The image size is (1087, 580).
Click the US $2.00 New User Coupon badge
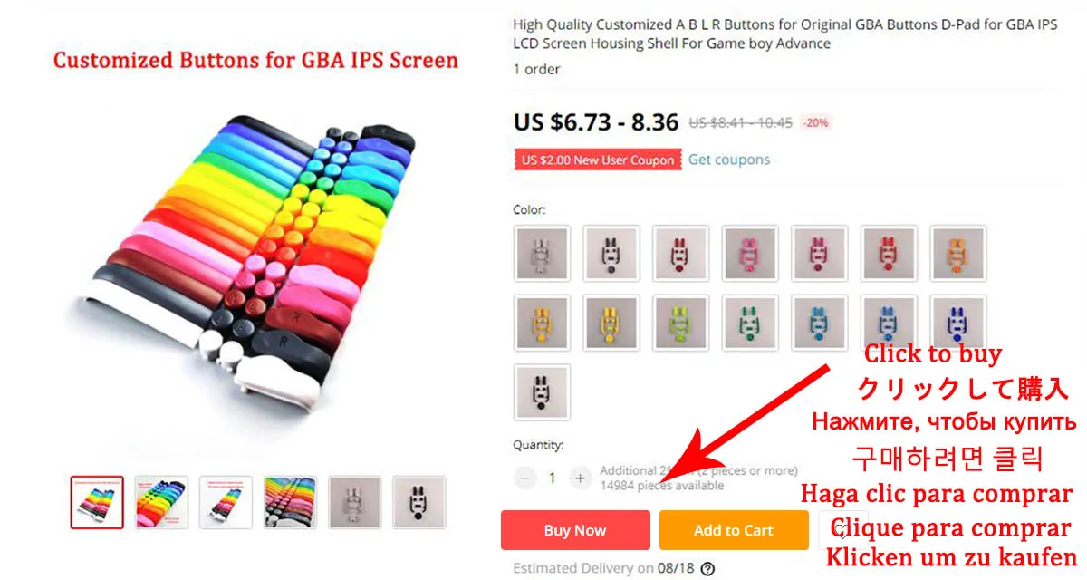pyautogui.click(x=598, y=160)
